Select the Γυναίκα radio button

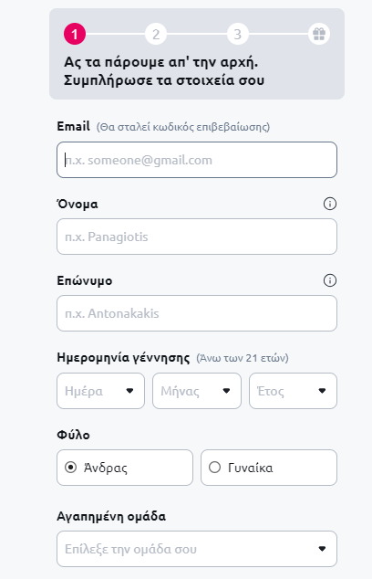click(x=214, y=468)
